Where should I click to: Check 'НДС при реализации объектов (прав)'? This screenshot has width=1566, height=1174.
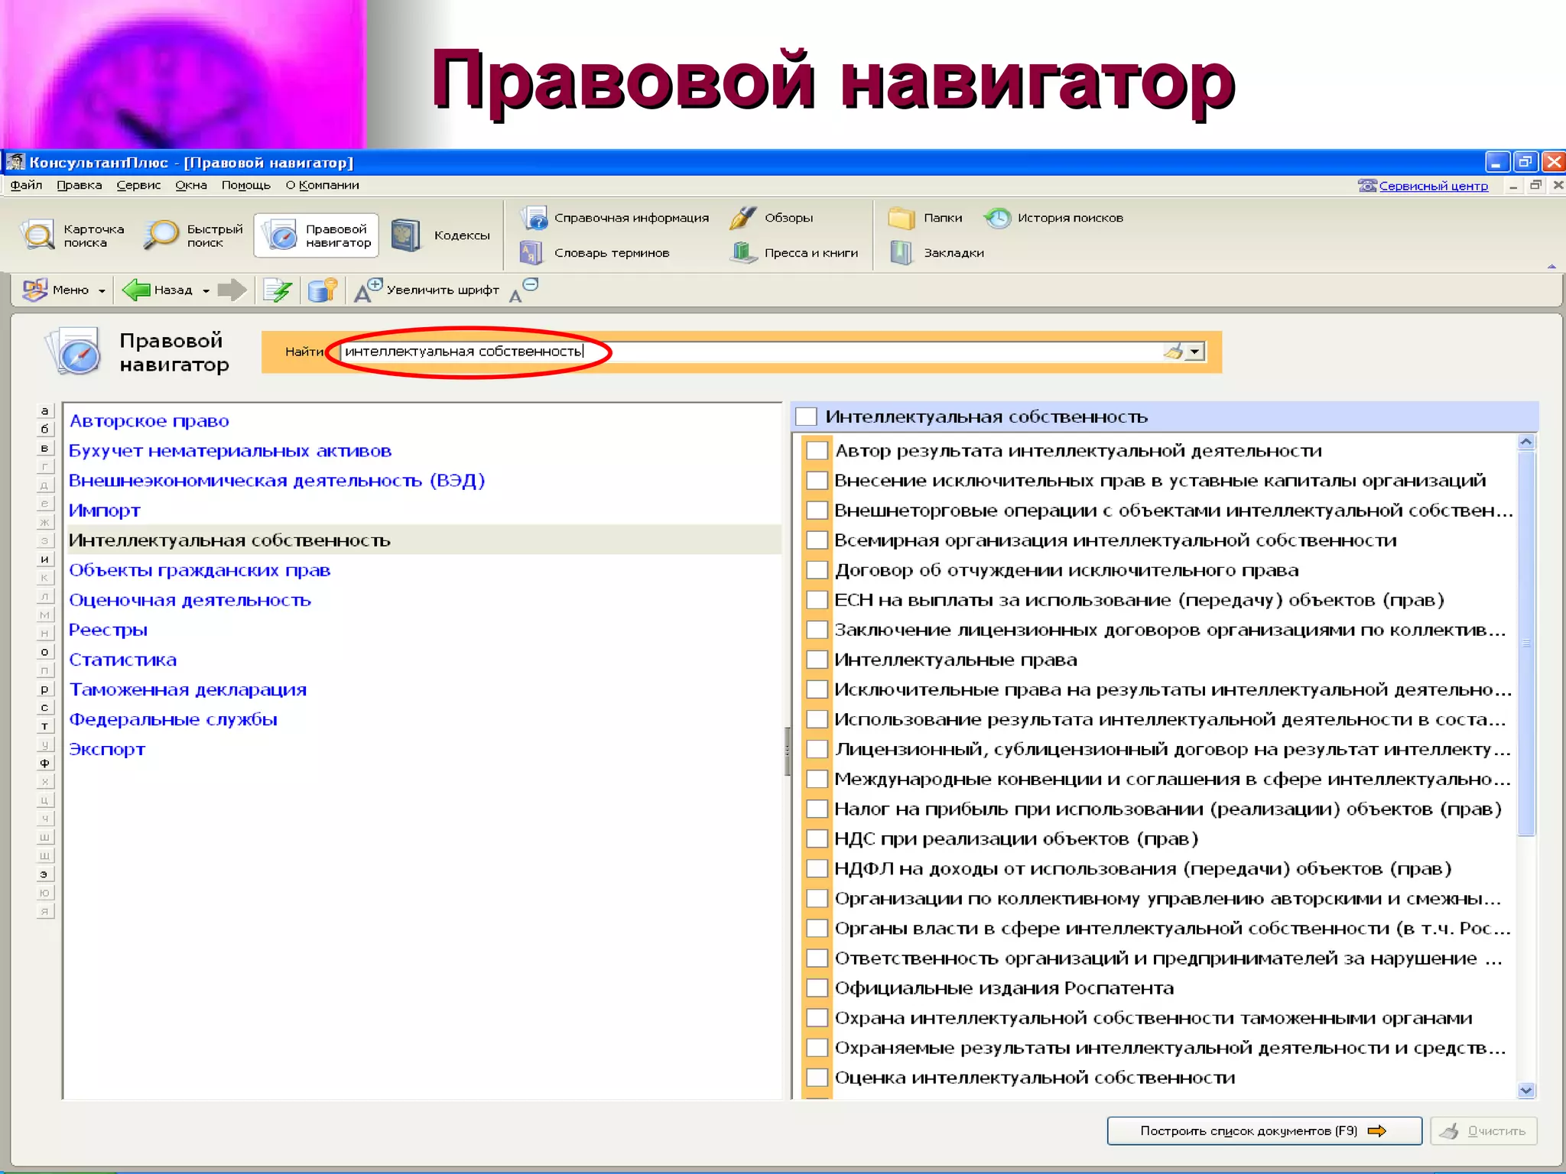pos(817,838)
